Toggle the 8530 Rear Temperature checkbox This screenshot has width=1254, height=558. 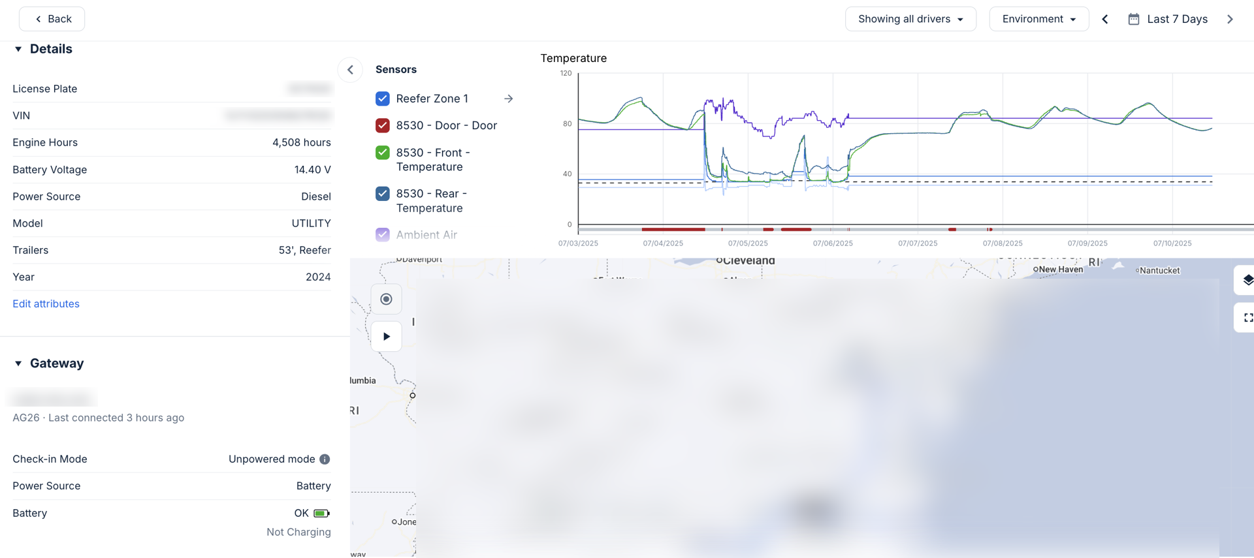(383, 194)
